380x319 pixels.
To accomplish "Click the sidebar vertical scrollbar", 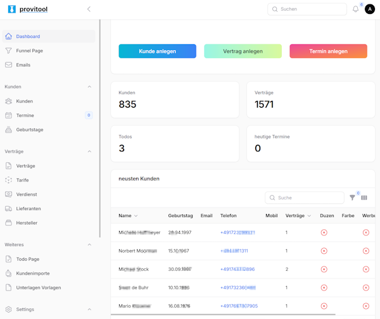I will pyautogui.click(x=99, y=128).
